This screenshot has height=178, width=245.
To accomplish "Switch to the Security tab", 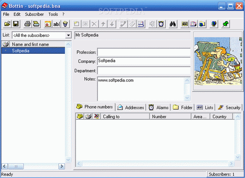I will tap(229, 108).
